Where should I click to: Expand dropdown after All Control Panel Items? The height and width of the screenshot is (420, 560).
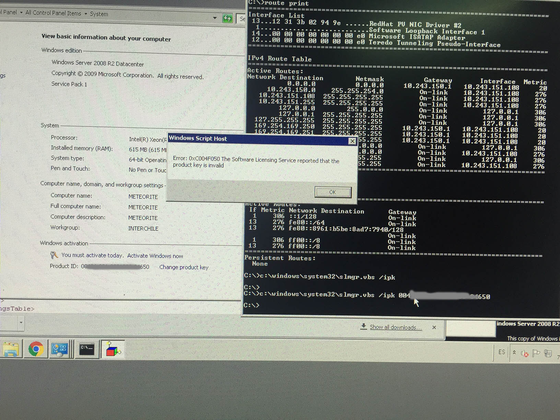(x=86, y=14)
